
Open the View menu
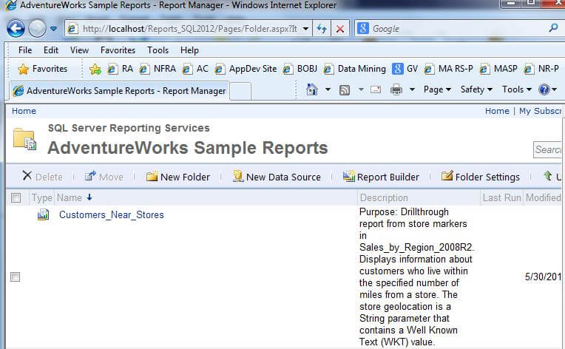click(79, 50)
